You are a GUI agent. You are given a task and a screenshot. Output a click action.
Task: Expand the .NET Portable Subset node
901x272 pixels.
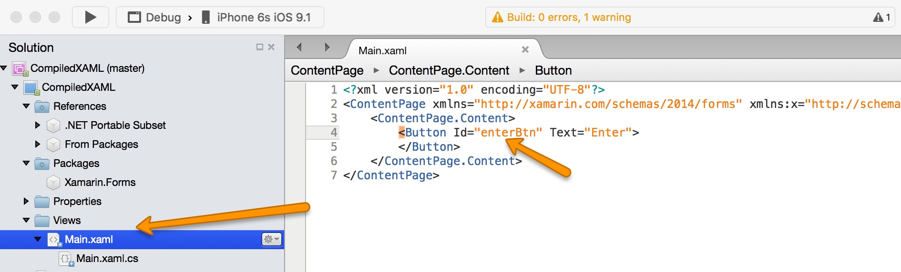click(x=38, y=125)
